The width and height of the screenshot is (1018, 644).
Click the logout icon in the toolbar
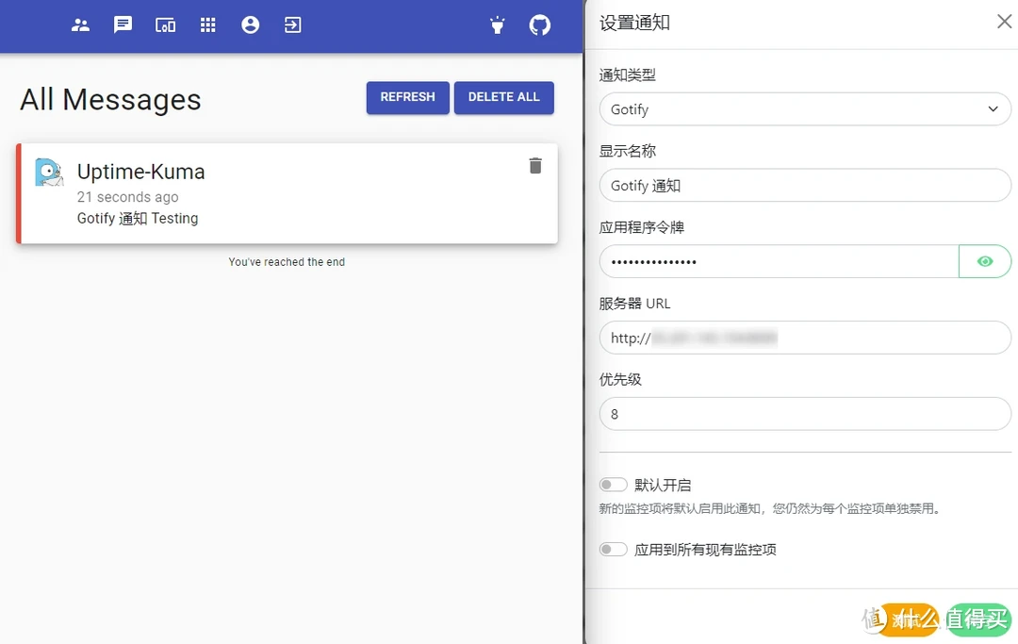point(292,25)
